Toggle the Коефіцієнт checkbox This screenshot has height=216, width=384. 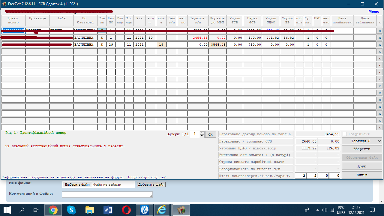click(345, 134)
